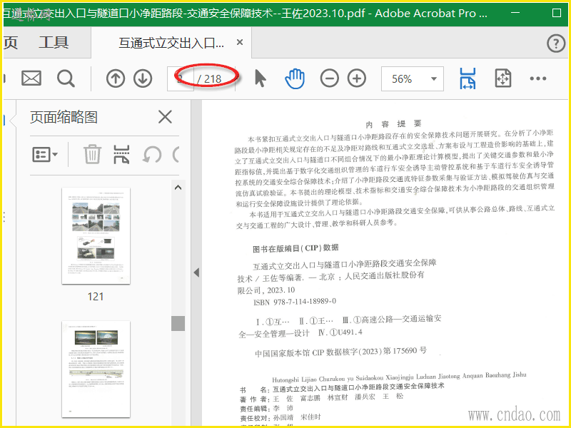Click the 121 page number label
The width and height of the screenshot is (571, 428).
tap(96, 297)
